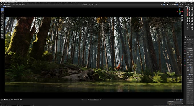Expand the Options dropdown in viewport header
This screenshot has width=194, height=106.
(x=181, y=7)
